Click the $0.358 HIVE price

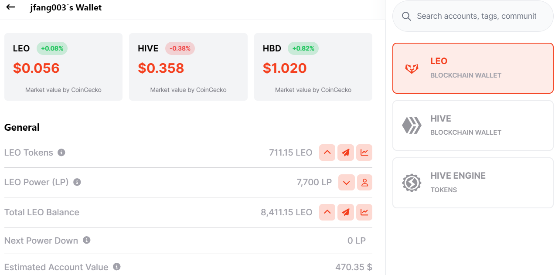click(x=161, y=68)
